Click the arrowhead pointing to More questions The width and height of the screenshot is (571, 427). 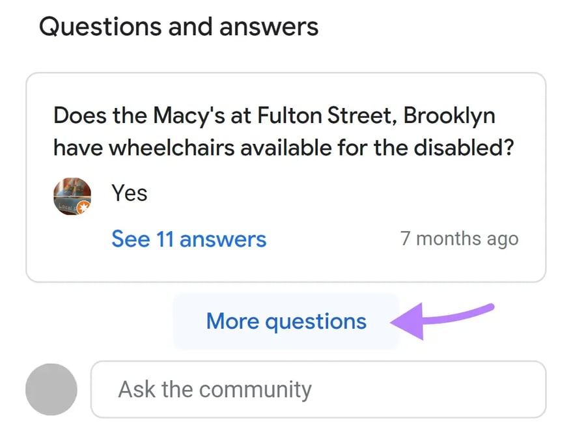click(x=407, y=321)
